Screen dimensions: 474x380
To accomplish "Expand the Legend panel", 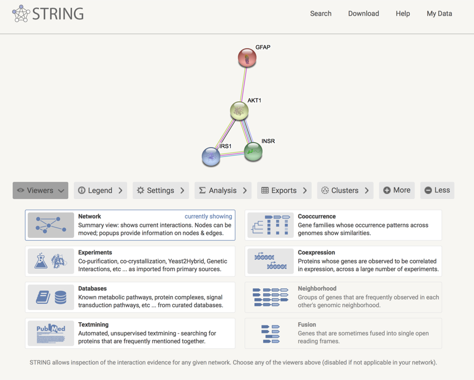I will coord(100,190).
